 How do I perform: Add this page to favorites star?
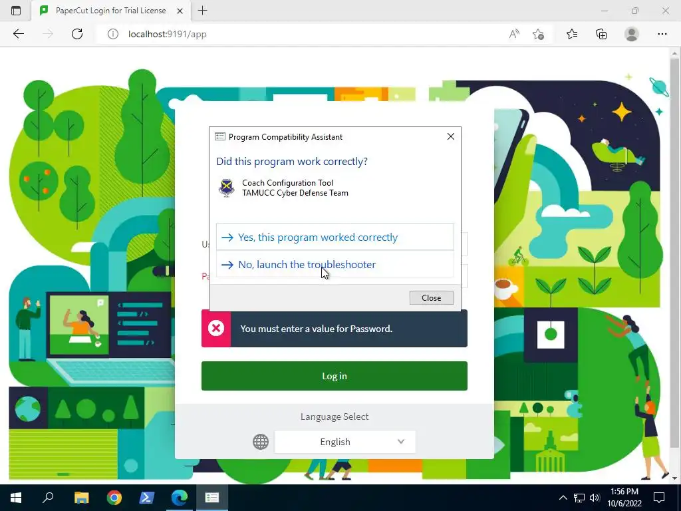click(538, 34)
